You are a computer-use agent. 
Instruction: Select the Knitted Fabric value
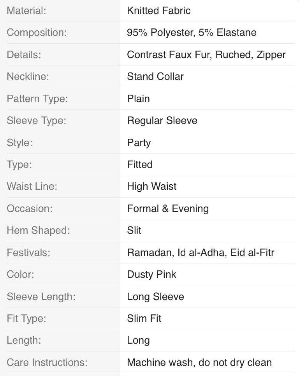(x=158, y=11)
